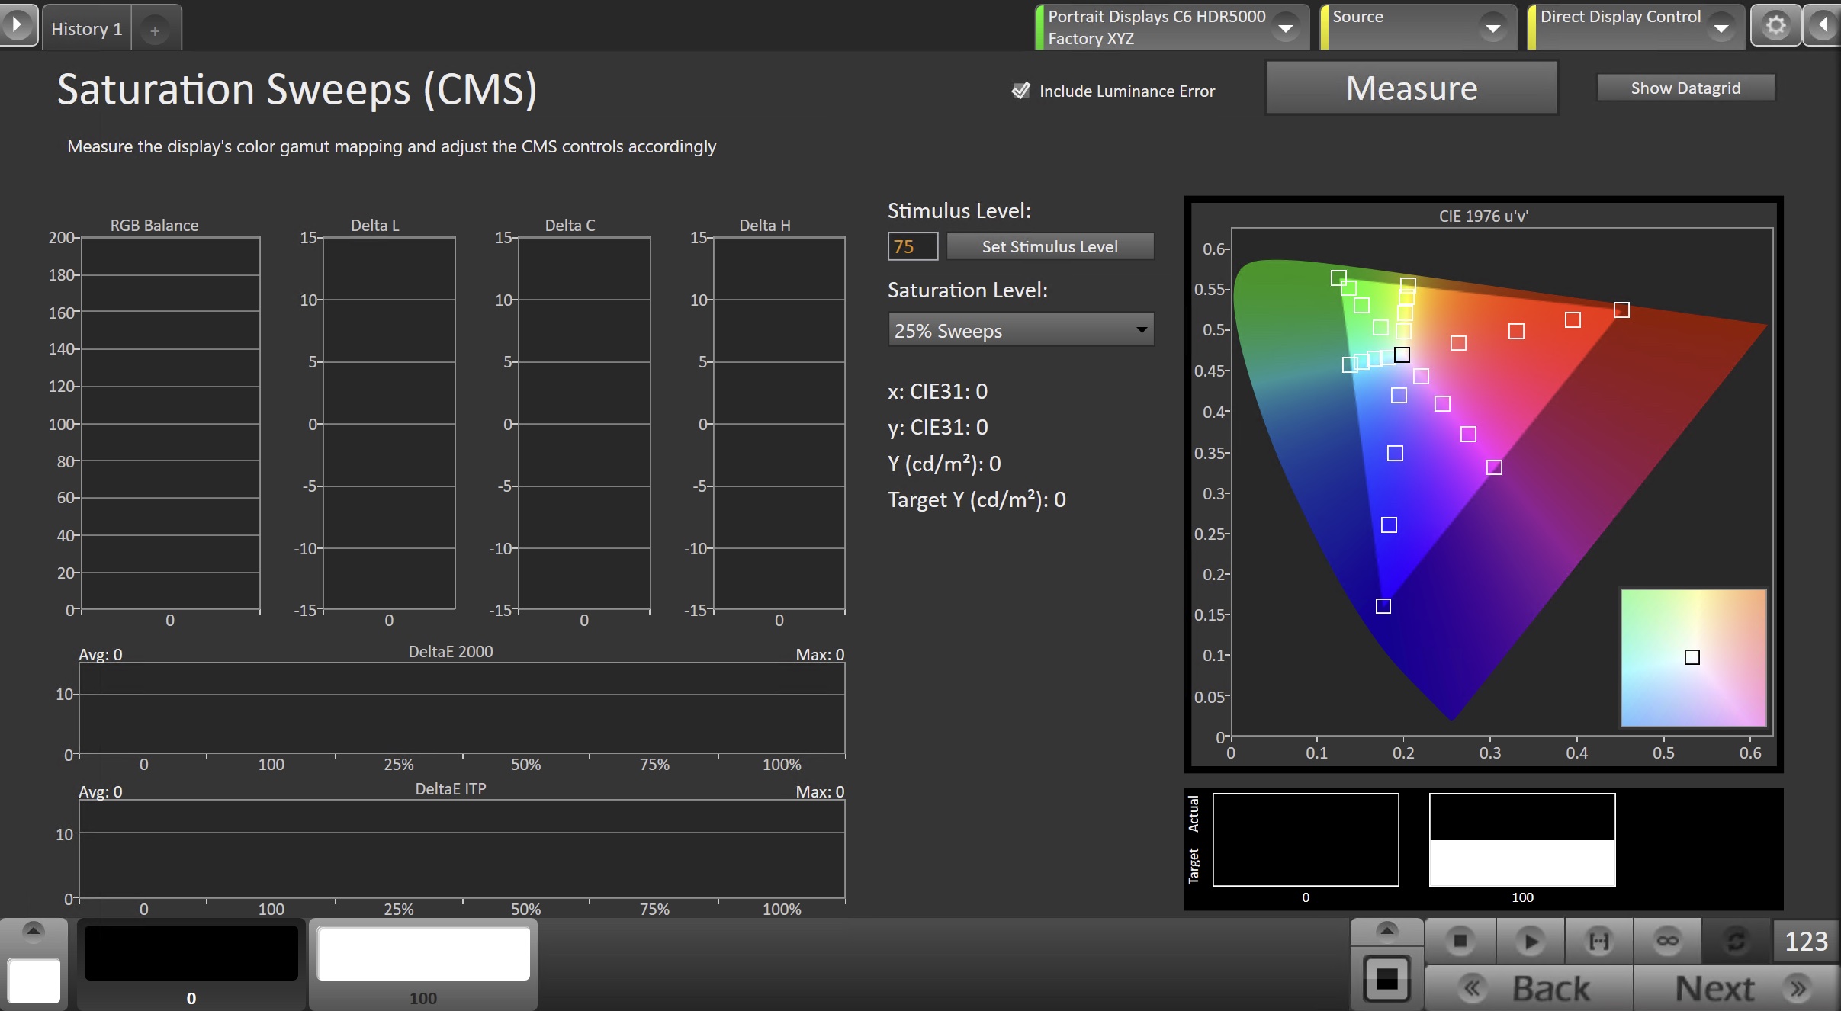1841x1011 pixels.
Task: Switch to the History 1 tab
Action: click(x=86, y=29)
